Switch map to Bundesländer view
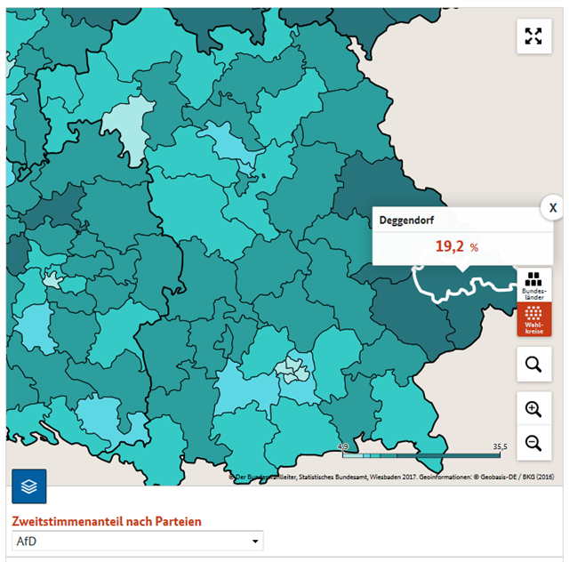569x562 pixels. tap(534, 285)
